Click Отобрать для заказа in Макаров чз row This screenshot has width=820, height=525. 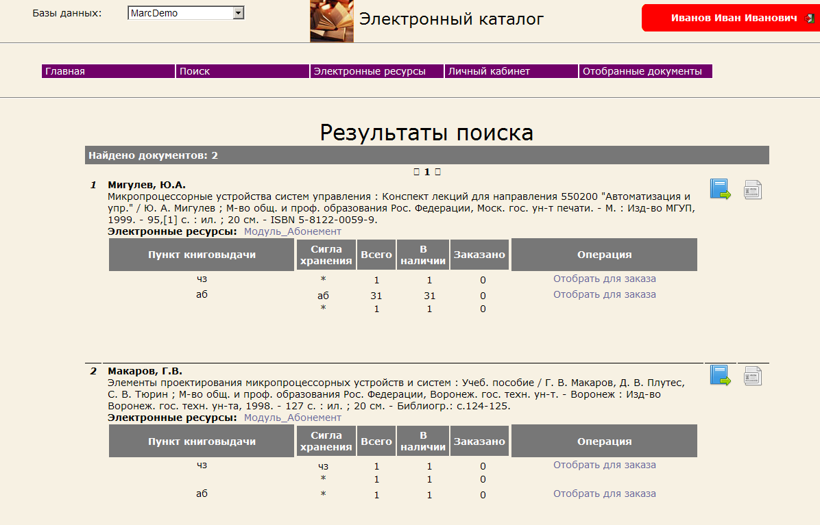[605, 465]
